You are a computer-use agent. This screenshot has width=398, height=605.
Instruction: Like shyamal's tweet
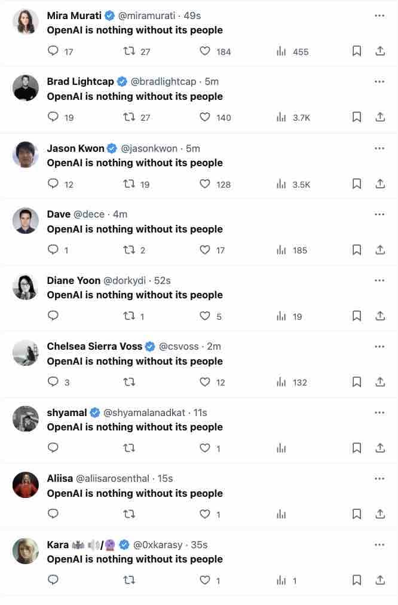[x=205, y=448]
